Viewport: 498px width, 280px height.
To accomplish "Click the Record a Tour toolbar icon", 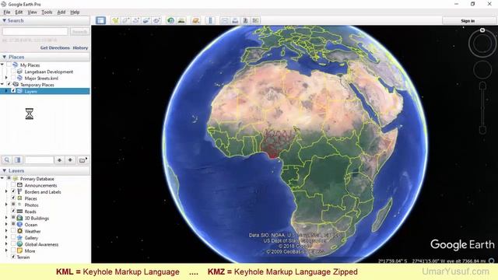I will [156, 21].
